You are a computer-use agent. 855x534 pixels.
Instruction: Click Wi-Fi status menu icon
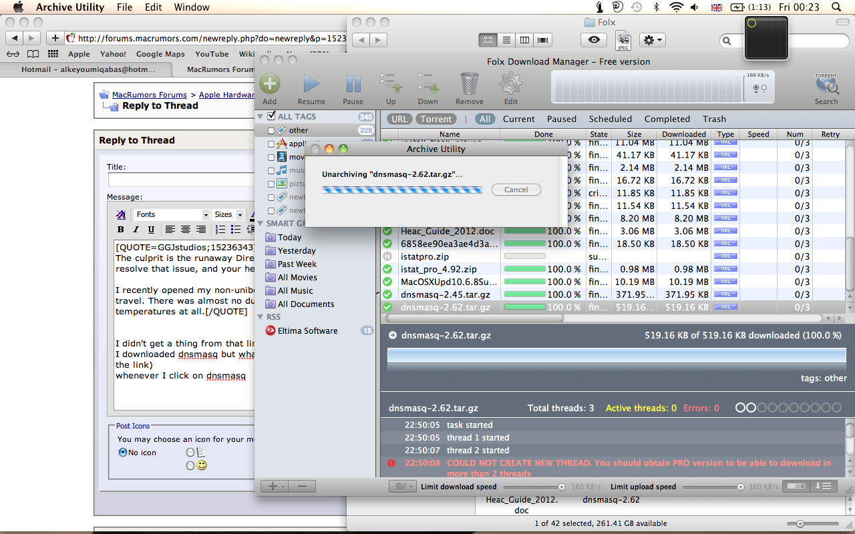[x=676, y=7]
